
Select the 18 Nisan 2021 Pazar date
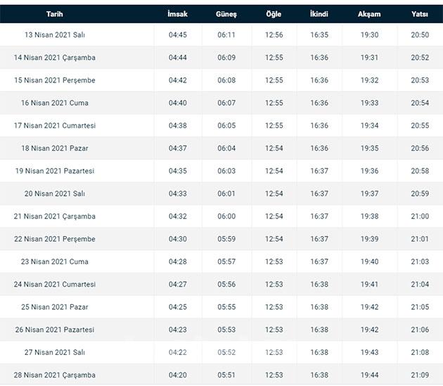54,149
